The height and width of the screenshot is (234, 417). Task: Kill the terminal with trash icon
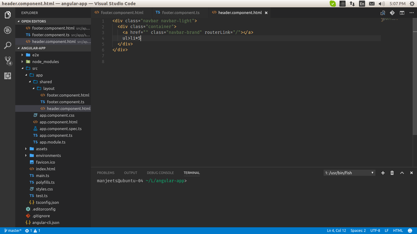tap(392, 173)
